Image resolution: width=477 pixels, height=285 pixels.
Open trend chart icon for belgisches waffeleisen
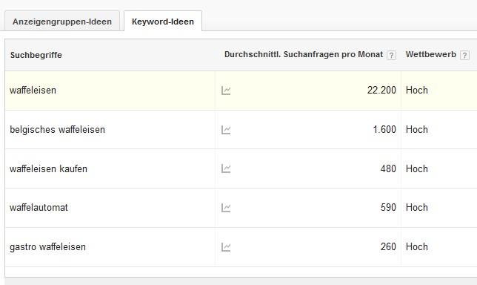coord(226,130)
